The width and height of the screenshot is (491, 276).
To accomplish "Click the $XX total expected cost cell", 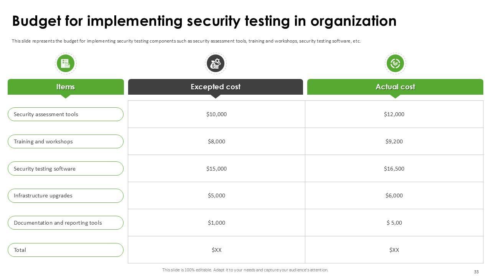I will point(216,250).
